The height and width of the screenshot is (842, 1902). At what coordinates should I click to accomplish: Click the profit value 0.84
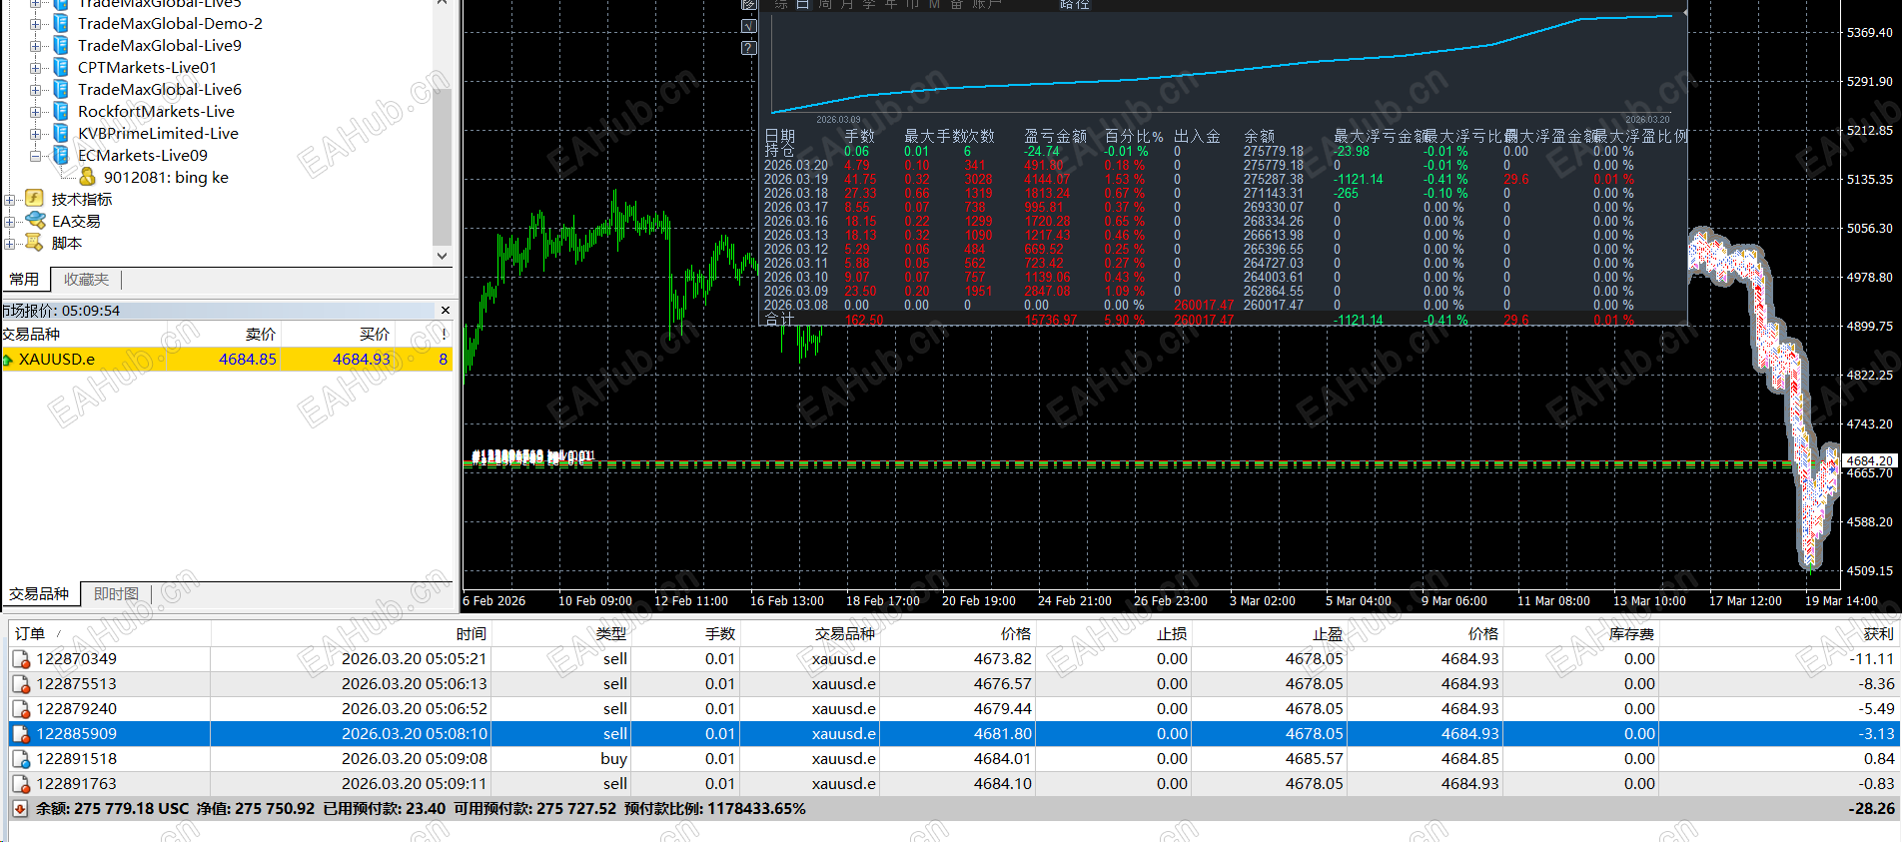coord(1879,759)
